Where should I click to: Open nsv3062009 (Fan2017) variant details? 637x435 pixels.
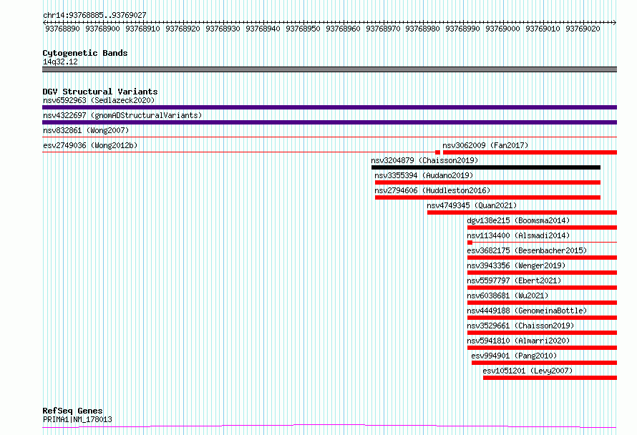(485, 145)
